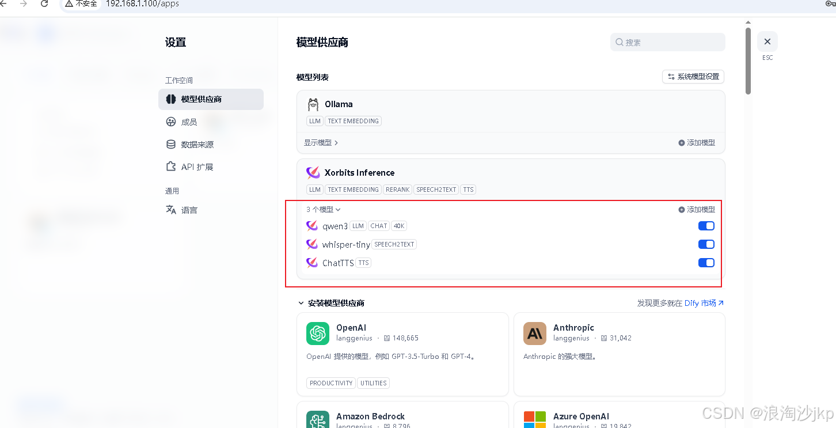Click the Ollama llama logo icon
Screen dimensions: 836x428
click(313, 104)
